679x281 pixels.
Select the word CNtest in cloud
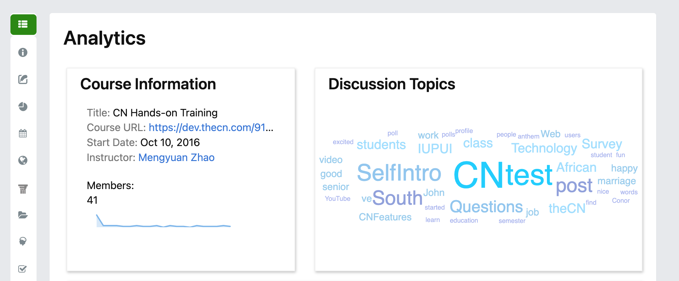coord(503,175)
